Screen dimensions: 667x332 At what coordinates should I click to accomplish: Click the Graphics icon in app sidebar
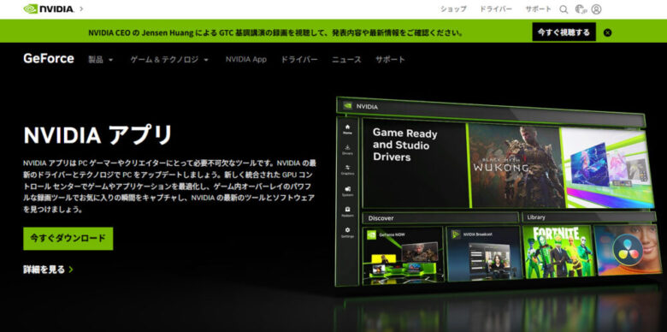(x=347, y=169)
